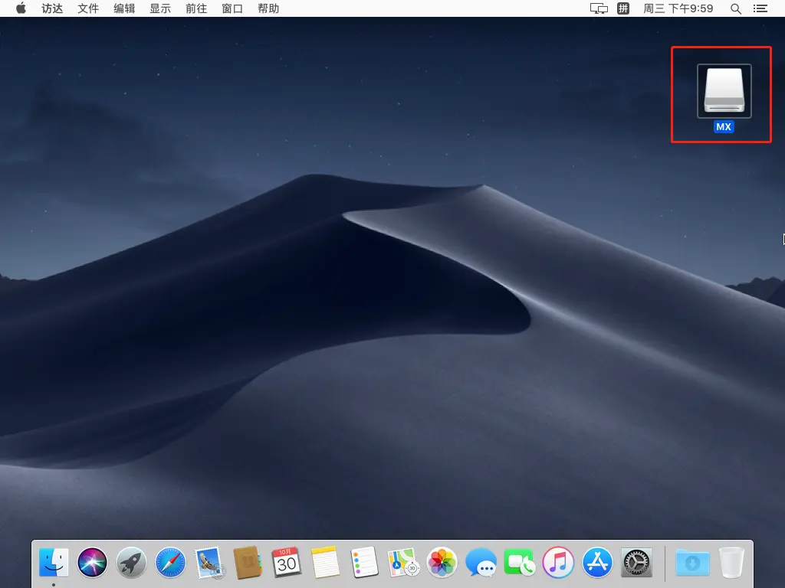Open Calendar showing 30 in Dock
This screenshot has height=588, width=785.
[287, 562]
